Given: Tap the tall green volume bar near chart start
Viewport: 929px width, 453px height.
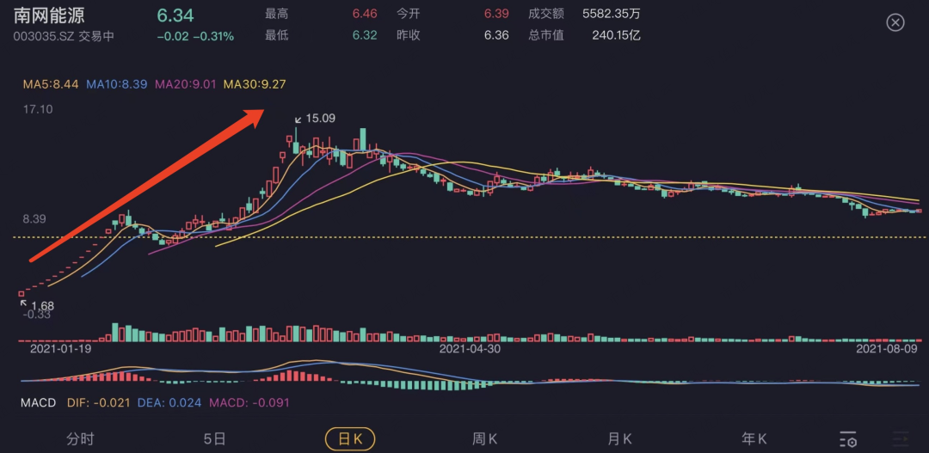Looking at the screenshot, I should [115, 332].
